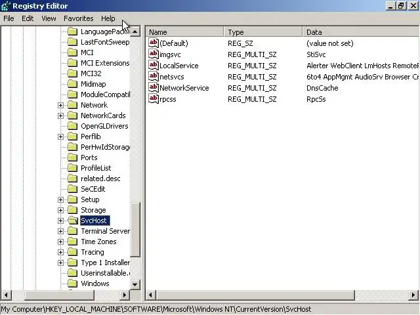Screen dimensions: 420x315
Task: Click the tree pane scroll up arrow
Action: coord(135,31)
